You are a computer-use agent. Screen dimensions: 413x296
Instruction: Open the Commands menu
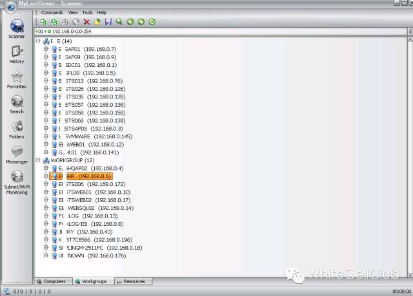(x=52, y=12)
